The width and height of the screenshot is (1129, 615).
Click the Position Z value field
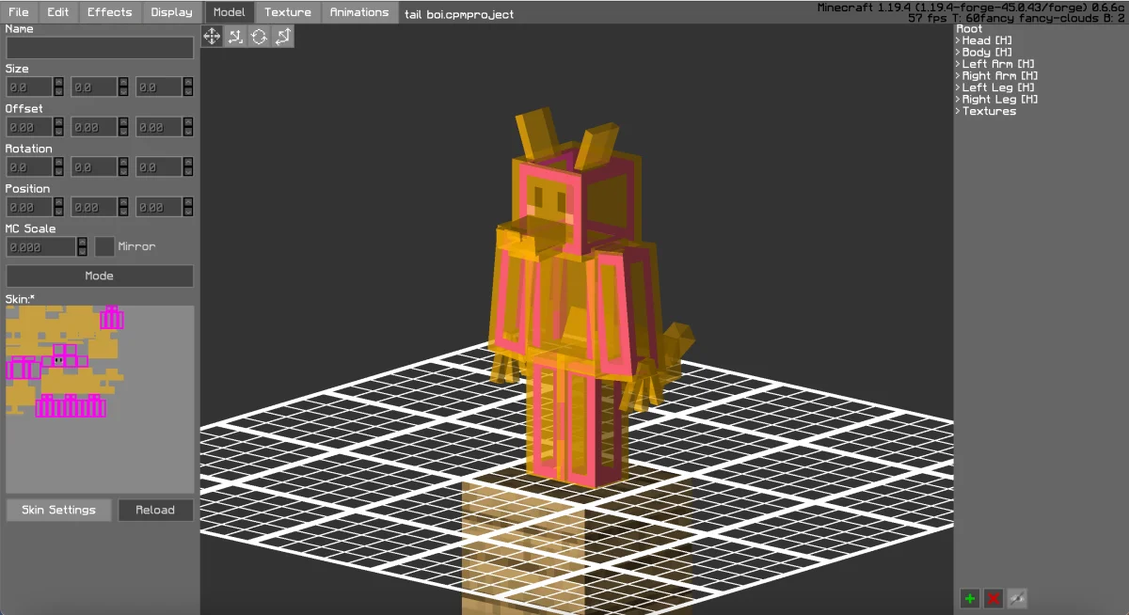point(159,207)
